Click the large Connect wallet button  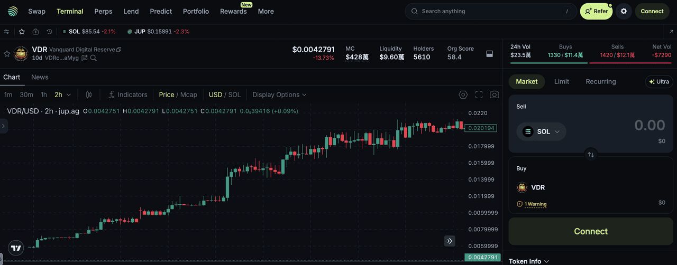click(x=591, y=231)
